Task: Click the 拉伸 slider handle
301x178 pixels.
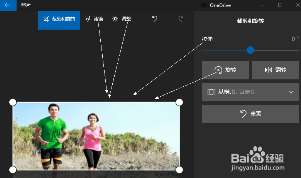Action: 250,50
